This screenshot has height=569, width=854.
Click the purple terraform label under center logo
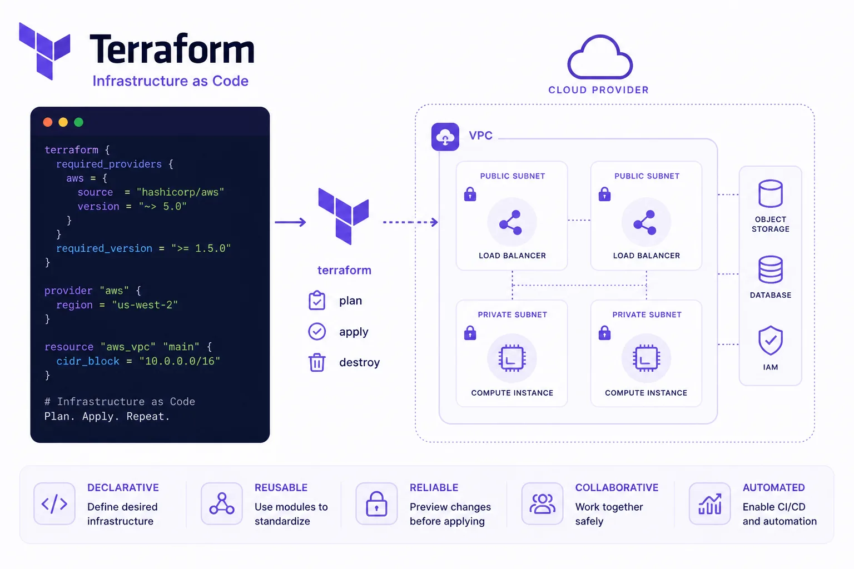[344, 270]
